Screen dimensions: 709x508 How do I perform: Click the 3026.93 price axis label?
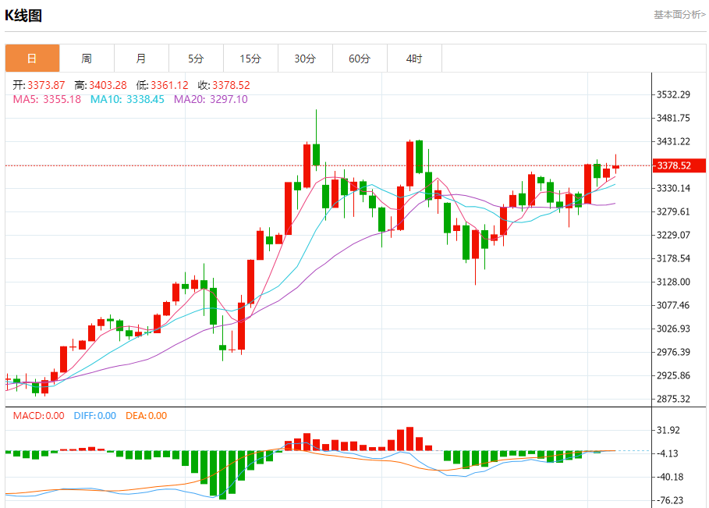(673, 329)
